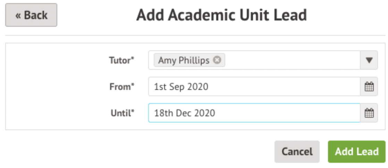Image resolution: width=388 pixels, height=168 pixels.
Task: Remove Amy Phillips tag with x icon
Action: click(217, 60)
